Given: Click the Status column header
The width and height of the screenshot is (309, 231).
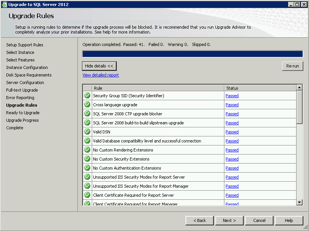Looking at the screenshot, I should (260, 88).
